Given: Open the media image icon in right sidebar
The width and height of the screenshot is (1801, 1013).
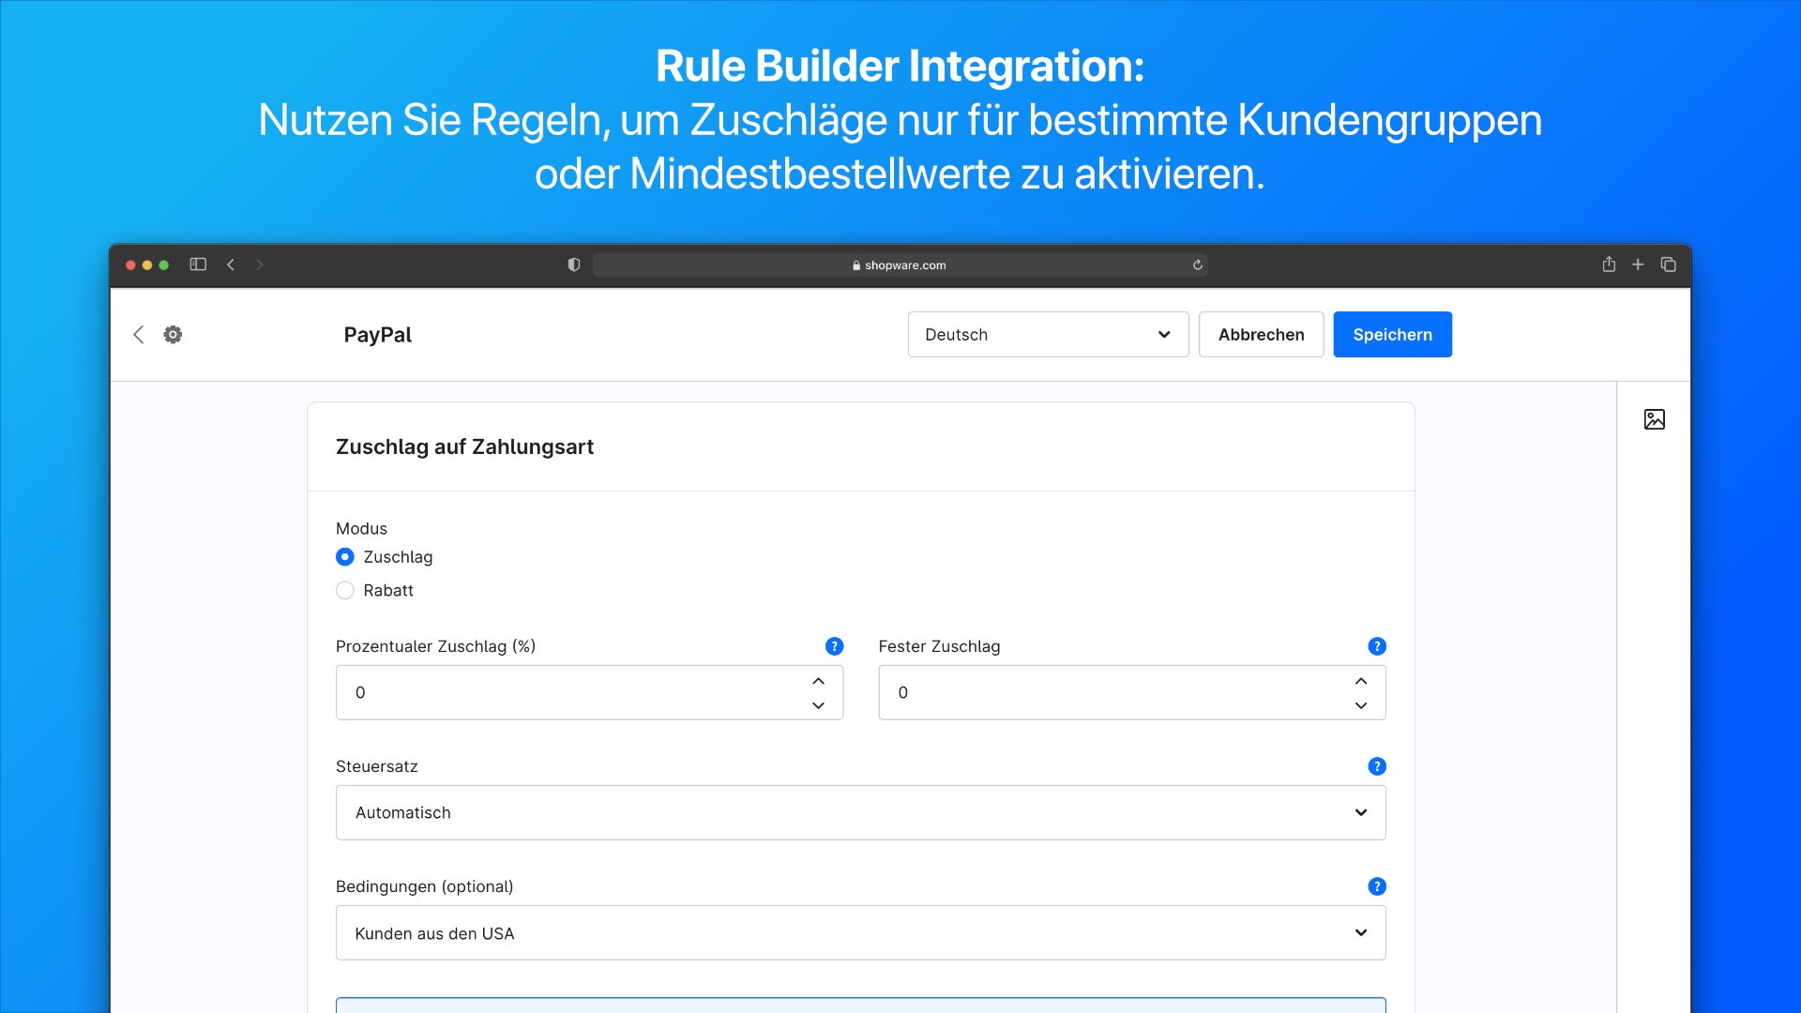Looking at the screenshot, I should point(1655,419).
